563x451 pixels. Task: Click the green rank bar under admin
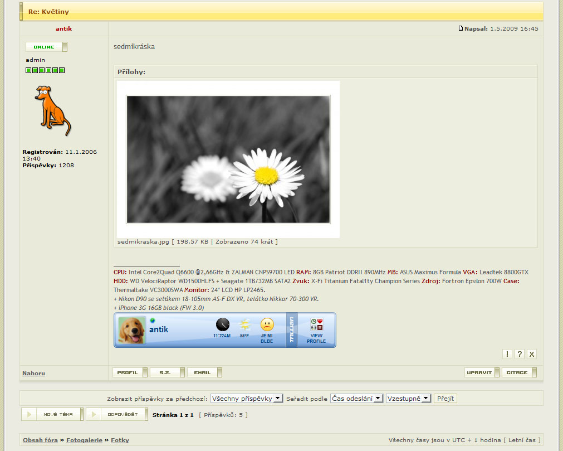click(45, 70)
